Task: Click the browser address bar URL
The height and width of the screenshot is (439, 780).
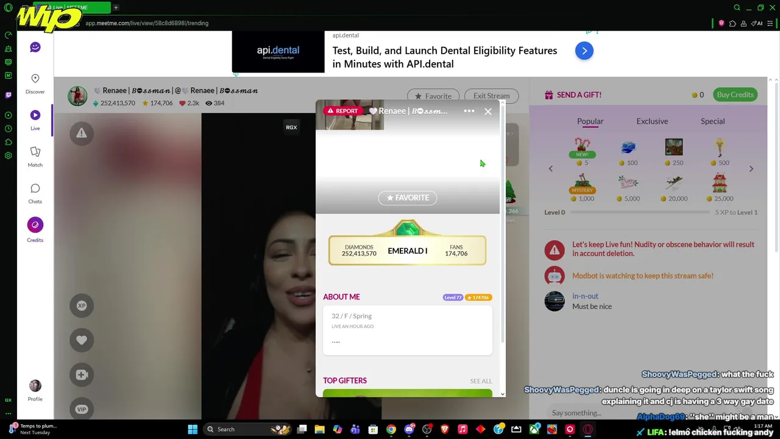Action: [x=147, y=23]
